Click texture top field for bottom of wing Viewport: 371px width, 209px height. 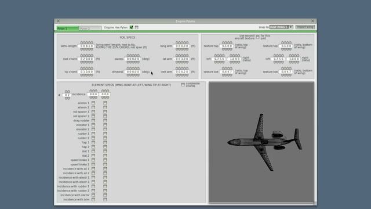[x=286, y=46]
